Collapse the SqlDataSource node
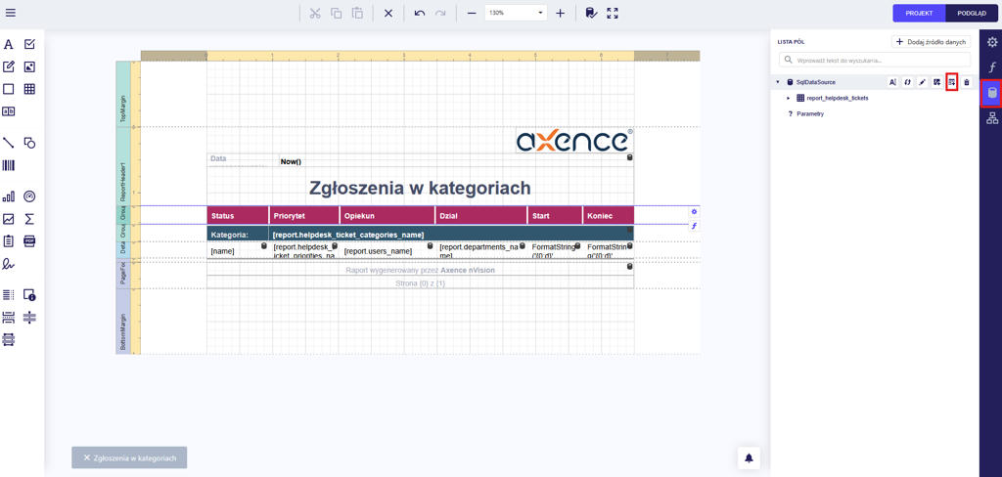 778,82
